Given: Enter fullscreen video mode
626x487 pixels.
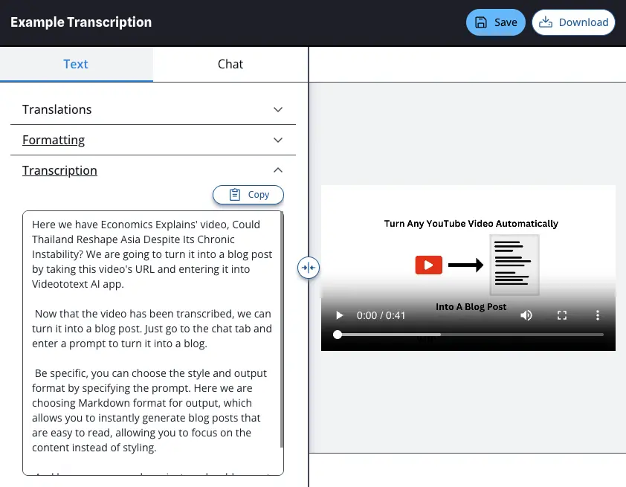Looking at the screenshot, I should point(562,315).
